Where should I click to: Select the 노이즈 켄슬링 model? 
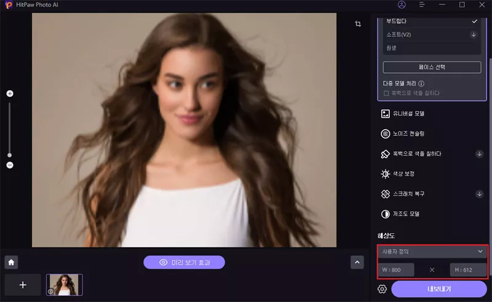pos(409,133)
